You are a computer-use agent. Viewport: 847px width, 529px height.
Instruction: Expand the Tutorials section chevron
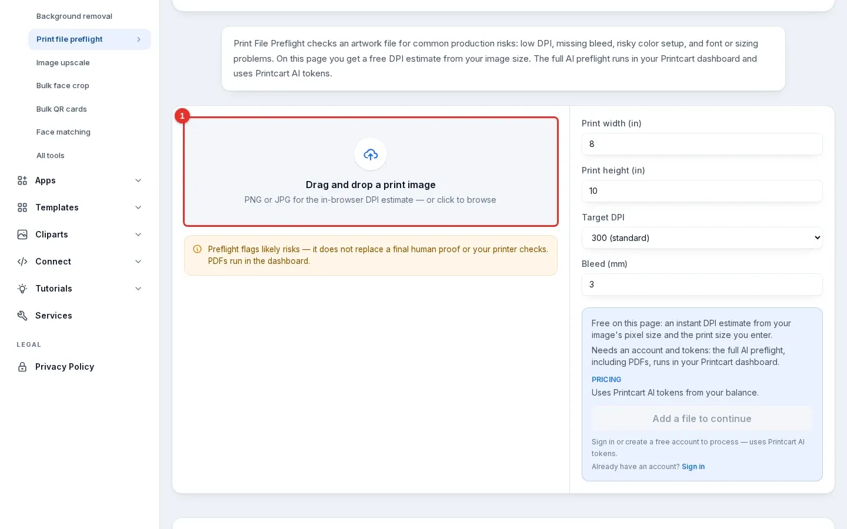[x=138, y=289]
